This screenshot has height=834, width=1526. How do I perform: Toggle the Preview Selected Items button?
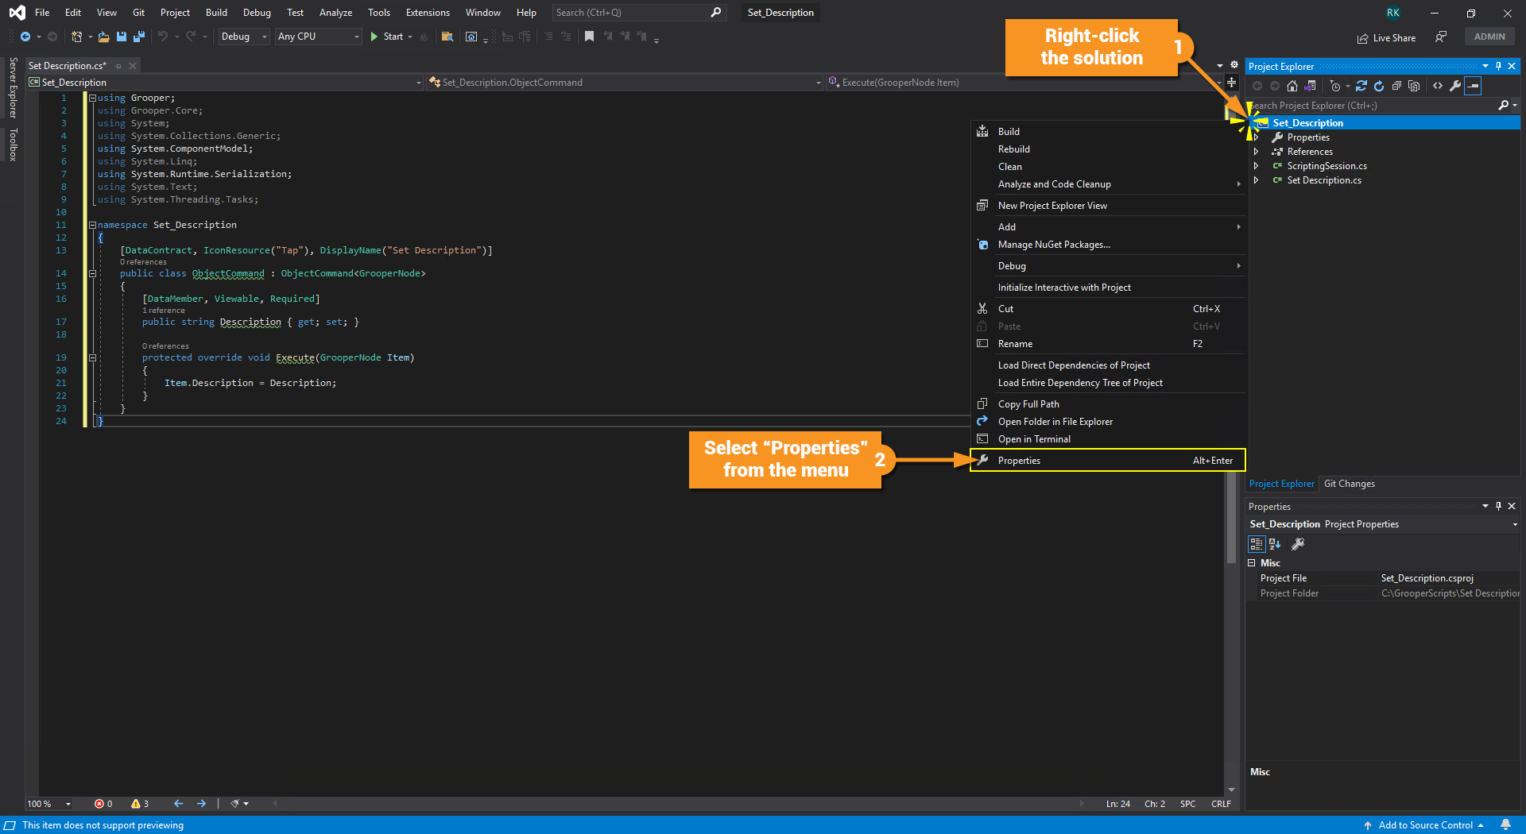(1473, 86)
